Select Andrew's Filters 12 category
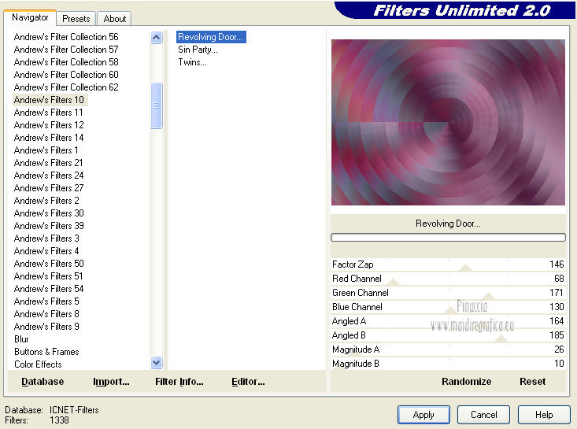This screenshot has width=577, height=429. click(49, 125)
